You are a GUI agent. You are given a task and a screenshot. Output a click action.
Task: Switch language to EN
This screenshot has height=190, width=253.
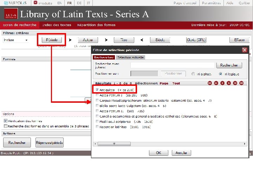click(59, 3)
